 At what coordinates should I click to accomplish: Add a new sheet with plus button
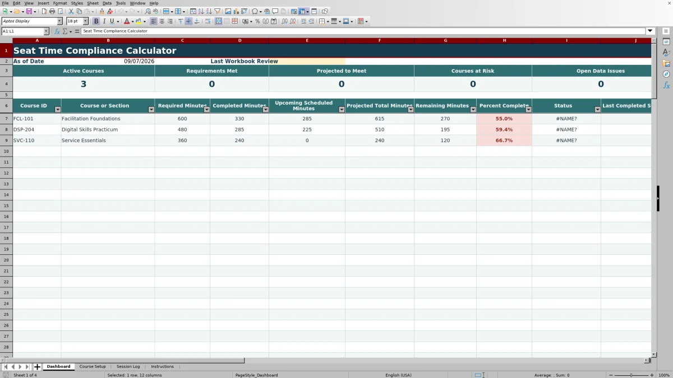coord(38,367)
